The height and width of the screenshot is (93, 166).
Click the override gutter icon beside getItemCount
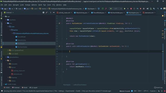[x=59, y=64]
